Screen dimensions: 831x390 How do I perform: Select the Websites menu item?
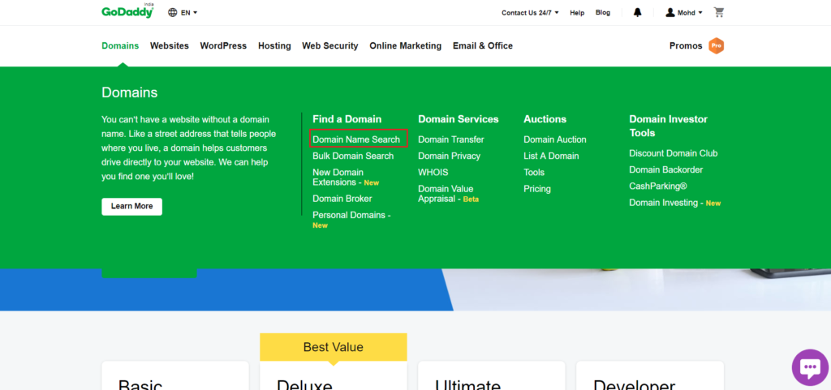click(x=170, y=46)
